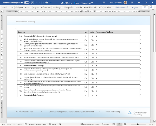Check the 'ja' box for question 1
This screenshot has height=126, width=156.
coord(85,40)
